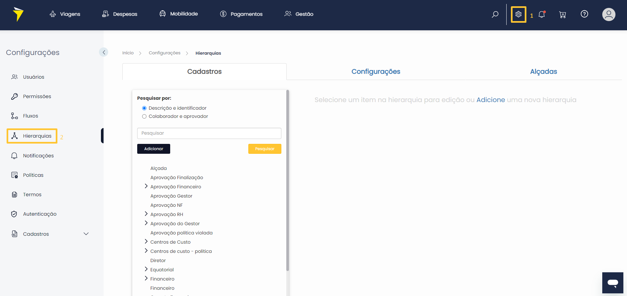Open Autenticação sidebar item

40,214
